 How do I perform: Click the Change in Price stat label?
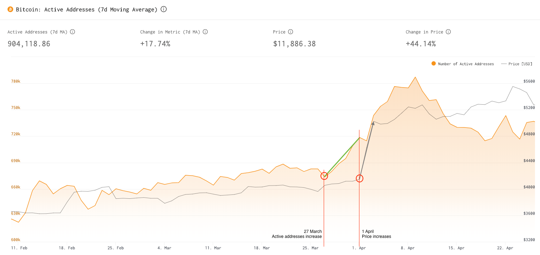424,32
